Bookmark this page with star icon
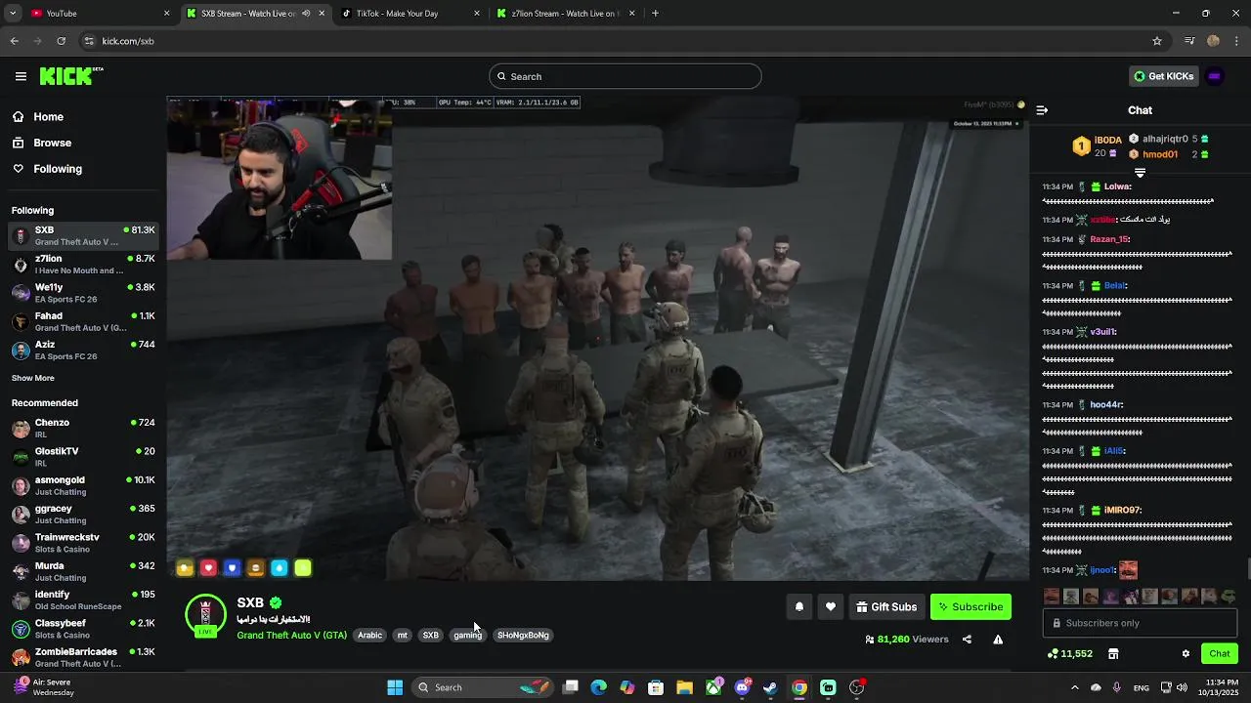This screenshot has width=1251, height=703. (x=1157, y=41)
